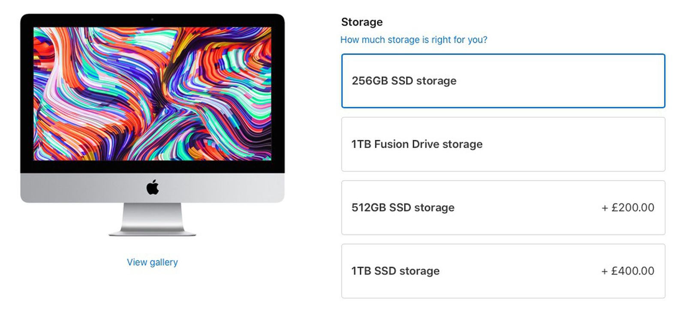Choose the 512GB SSD storage upgrade
This screenshot has width=686, height=311.
502,207
